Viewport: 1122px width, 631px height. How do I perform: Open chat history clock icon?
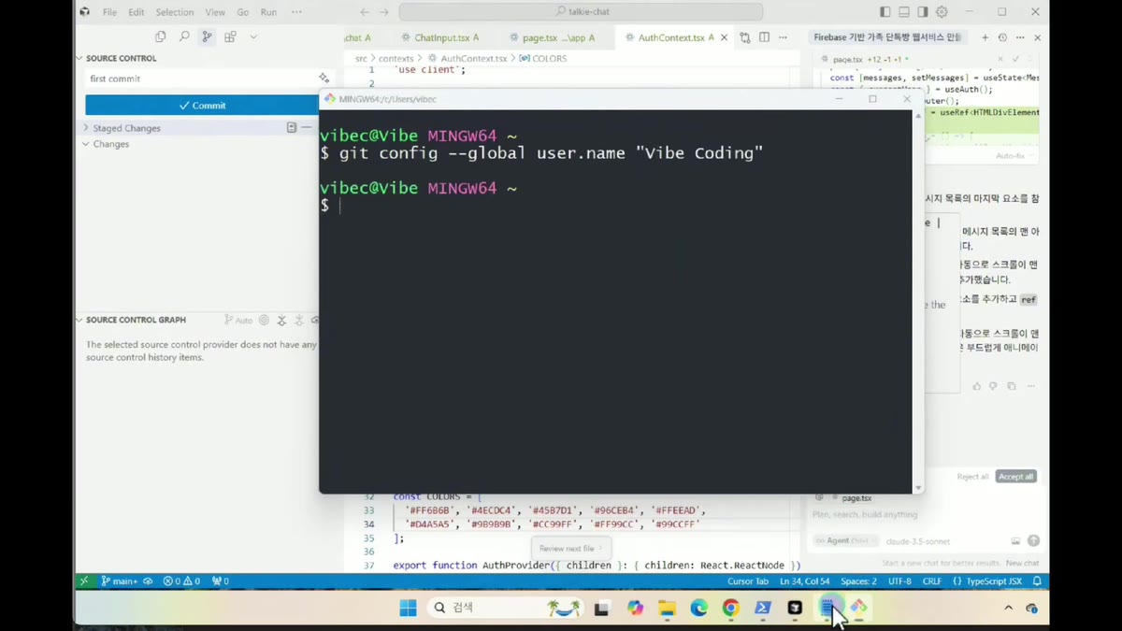[x=1002, y=37]
